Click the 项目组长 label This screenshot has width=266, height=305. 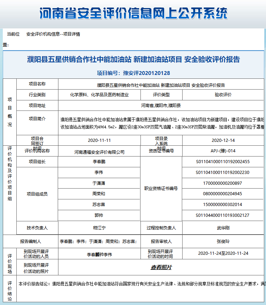pyautogui.click(x=37, y=162)
